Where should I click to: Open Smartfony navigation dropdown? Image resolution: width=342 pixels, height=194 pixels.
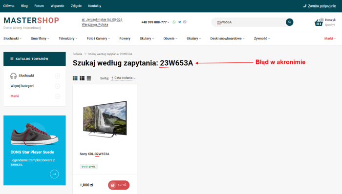[x=40, y=39]
